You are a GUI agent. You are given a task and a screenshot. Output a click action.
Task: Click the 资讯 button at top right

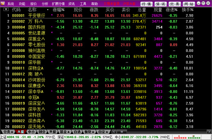point(161,4)
